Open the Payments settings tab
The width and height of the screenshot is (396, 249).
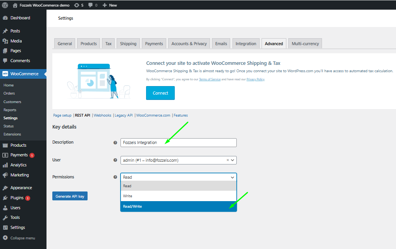[x=154, y=44]
